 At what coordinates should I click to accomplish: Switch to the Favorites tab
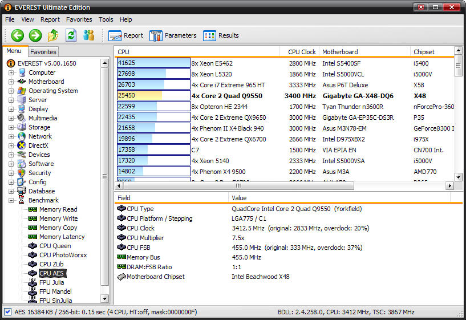pos(43,52)
